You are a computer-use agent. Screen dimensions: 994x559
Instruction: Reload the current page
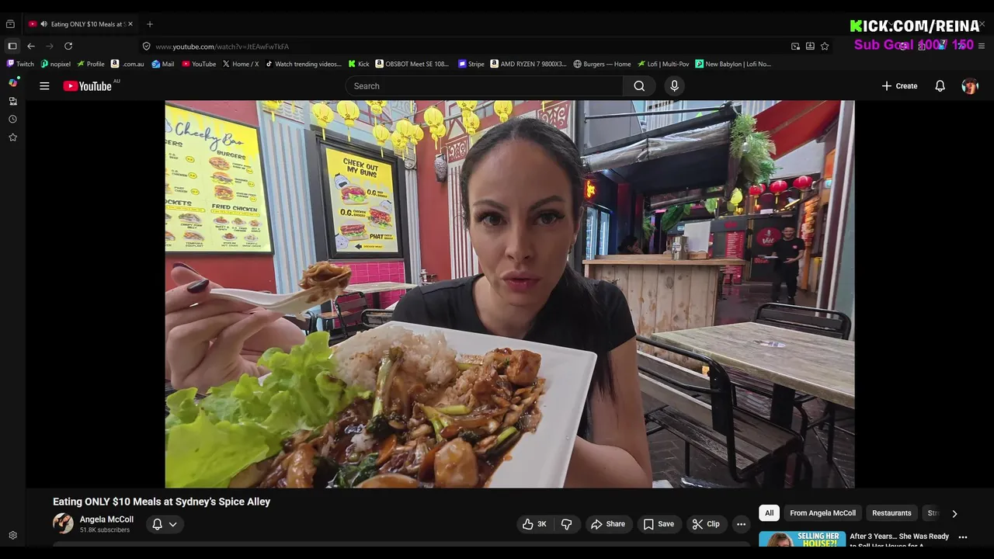click(x=68, y=46)
